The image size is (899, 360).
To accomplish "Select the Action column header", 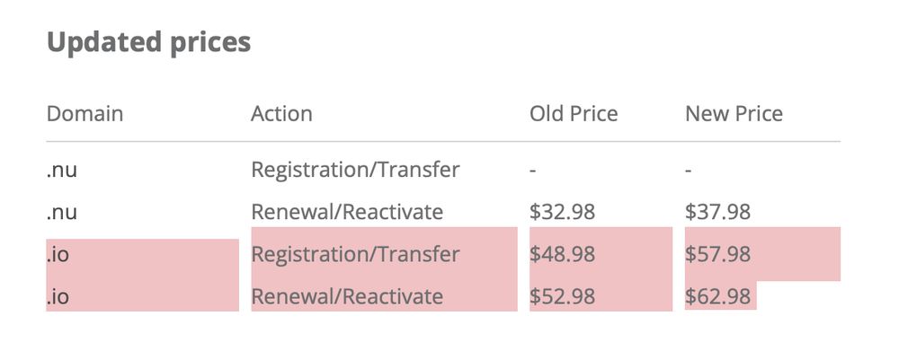I will [281, 113].
